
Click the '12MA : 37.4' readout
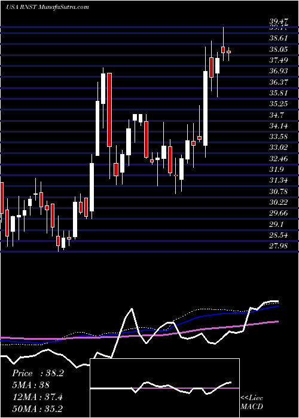[x=37, y=397]
